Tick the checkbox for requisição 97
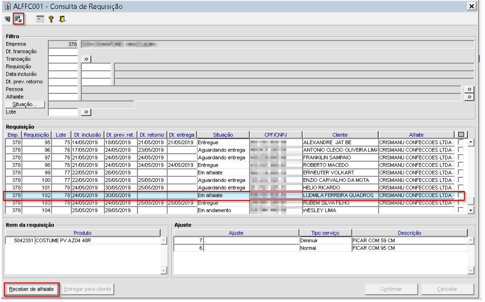Viewport: 485px width, 302px height. click(x=460, y=157)
